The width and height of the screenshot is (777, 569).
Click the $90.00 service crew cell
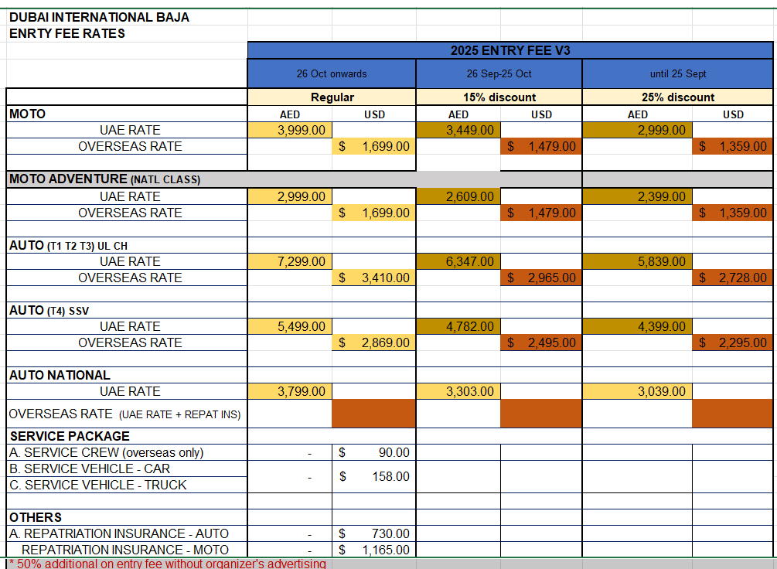point(374,452)
